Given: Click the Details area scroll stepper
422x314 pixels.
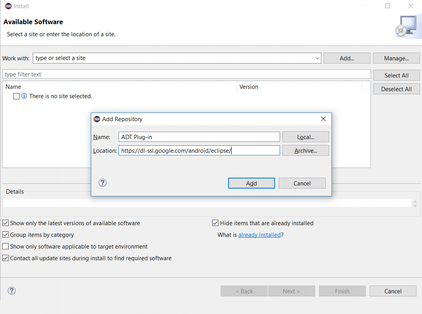Looking at the screenshot, I should pyautogui.click(x=415, y=203).
